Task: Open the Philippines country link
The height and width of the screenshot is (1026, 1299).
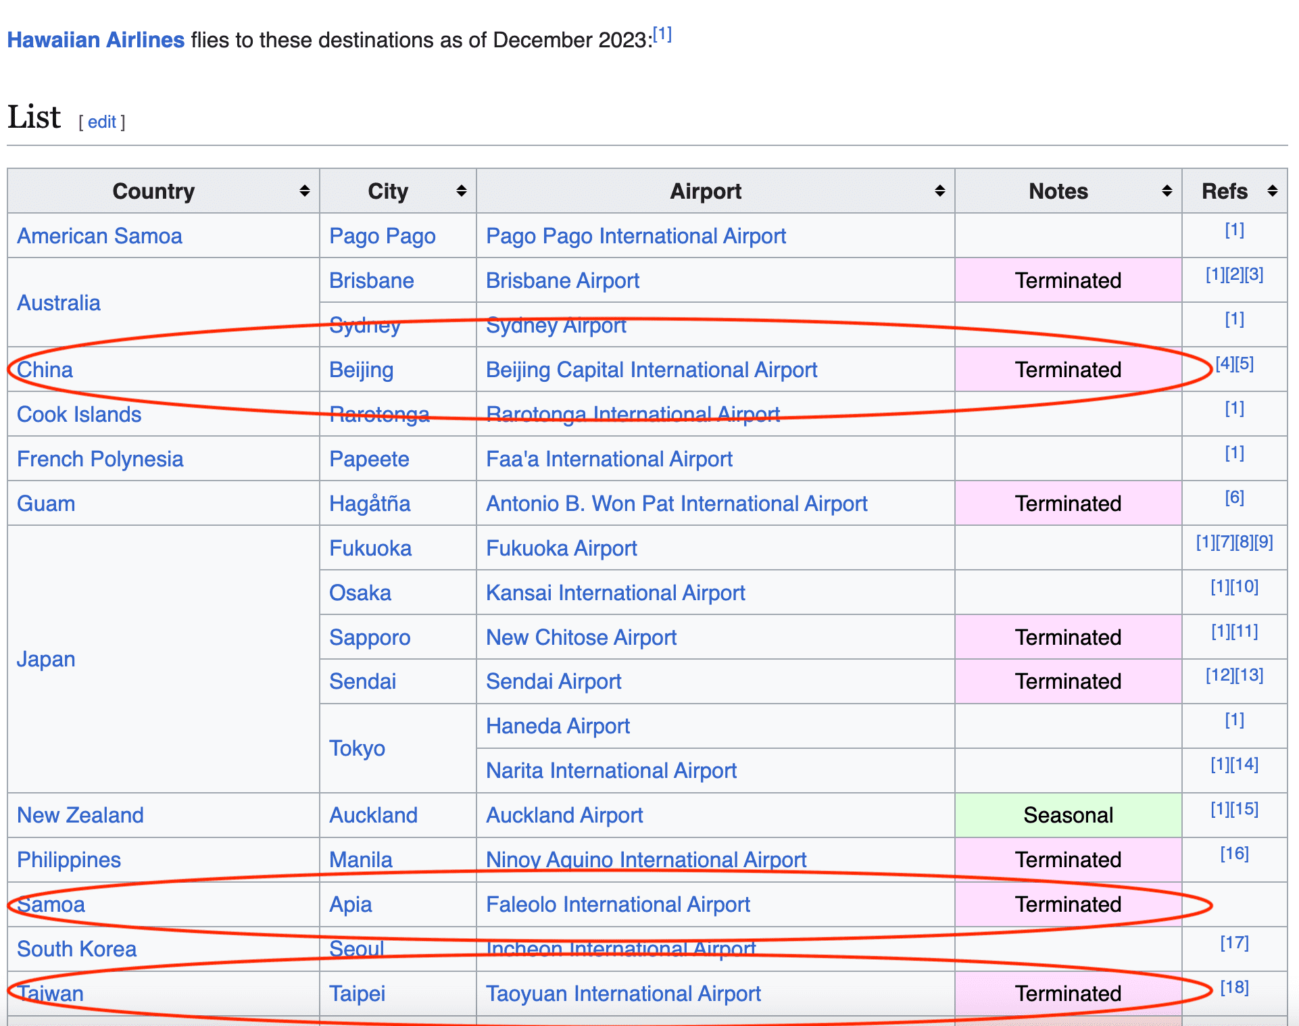Action: 69,860
